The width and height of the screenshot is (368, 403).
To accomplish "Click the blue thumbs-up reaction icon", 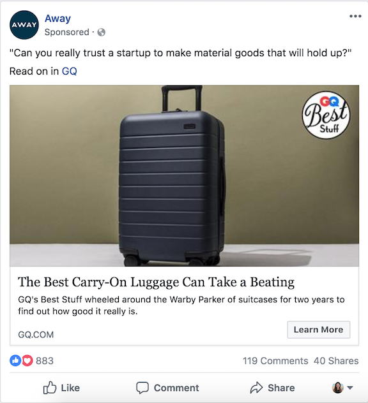I will coord(15,360).
